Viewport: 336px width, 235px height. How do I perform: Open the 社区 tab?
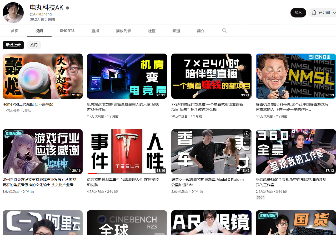point(152,31)
